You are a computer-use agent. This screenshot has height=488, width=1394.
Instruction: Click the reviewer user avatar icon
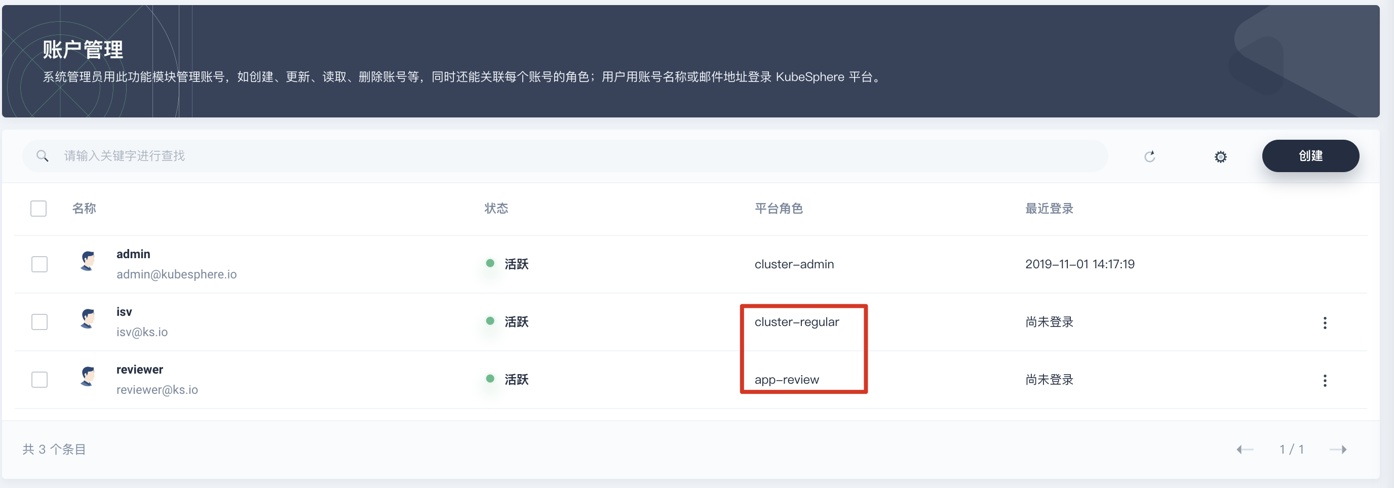(x=88, y=377)
